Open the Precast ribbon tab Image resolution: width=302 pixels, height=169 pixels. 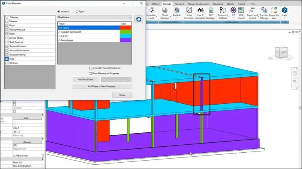coord(241,3)
